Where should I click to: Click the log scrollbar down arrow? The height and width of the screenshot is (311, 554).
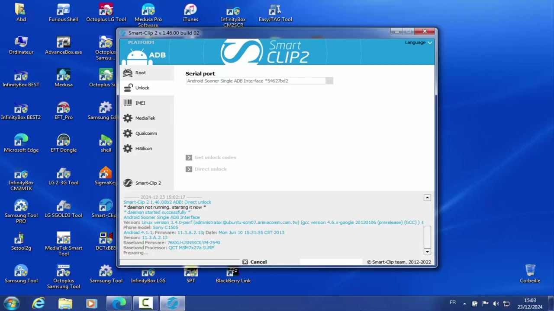427,252
